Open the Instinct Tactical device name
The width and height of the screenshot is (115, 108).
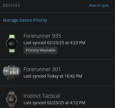42,96
